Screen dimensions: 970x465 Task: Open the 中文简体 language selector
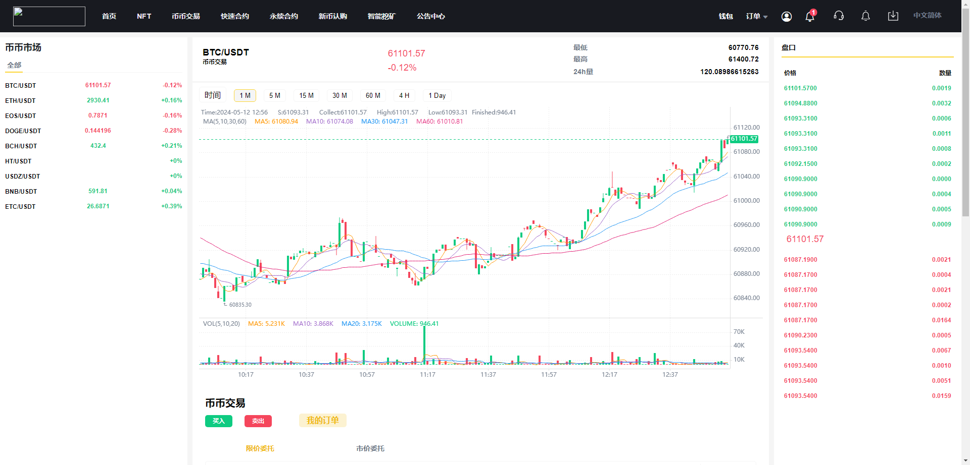[927, 16]
